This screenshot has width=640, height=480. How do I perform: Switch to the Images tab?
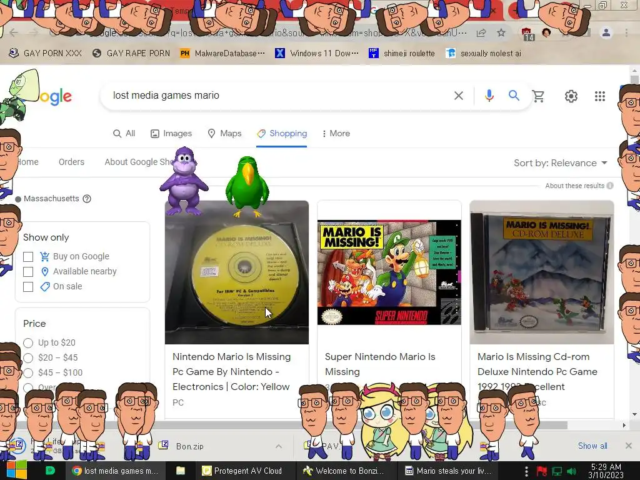[x=171, y=134]
